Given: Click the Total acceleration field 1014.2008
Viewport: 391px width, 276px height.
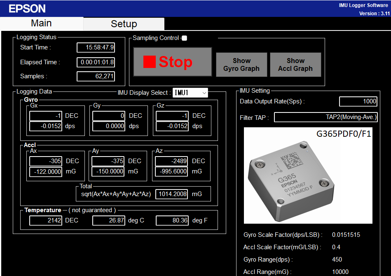Looking at the screenshot, I should tap(172, 194).
